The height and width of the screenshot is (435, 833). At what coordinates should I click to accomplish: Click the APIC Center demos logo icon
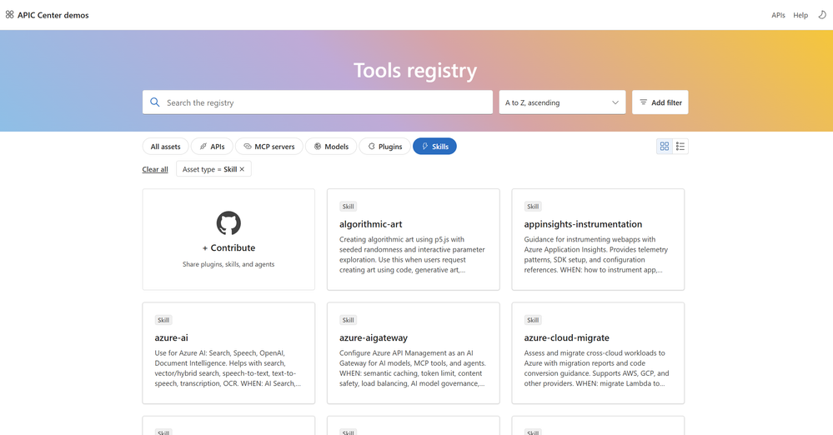pyautogui.click(x=9, y=15)
